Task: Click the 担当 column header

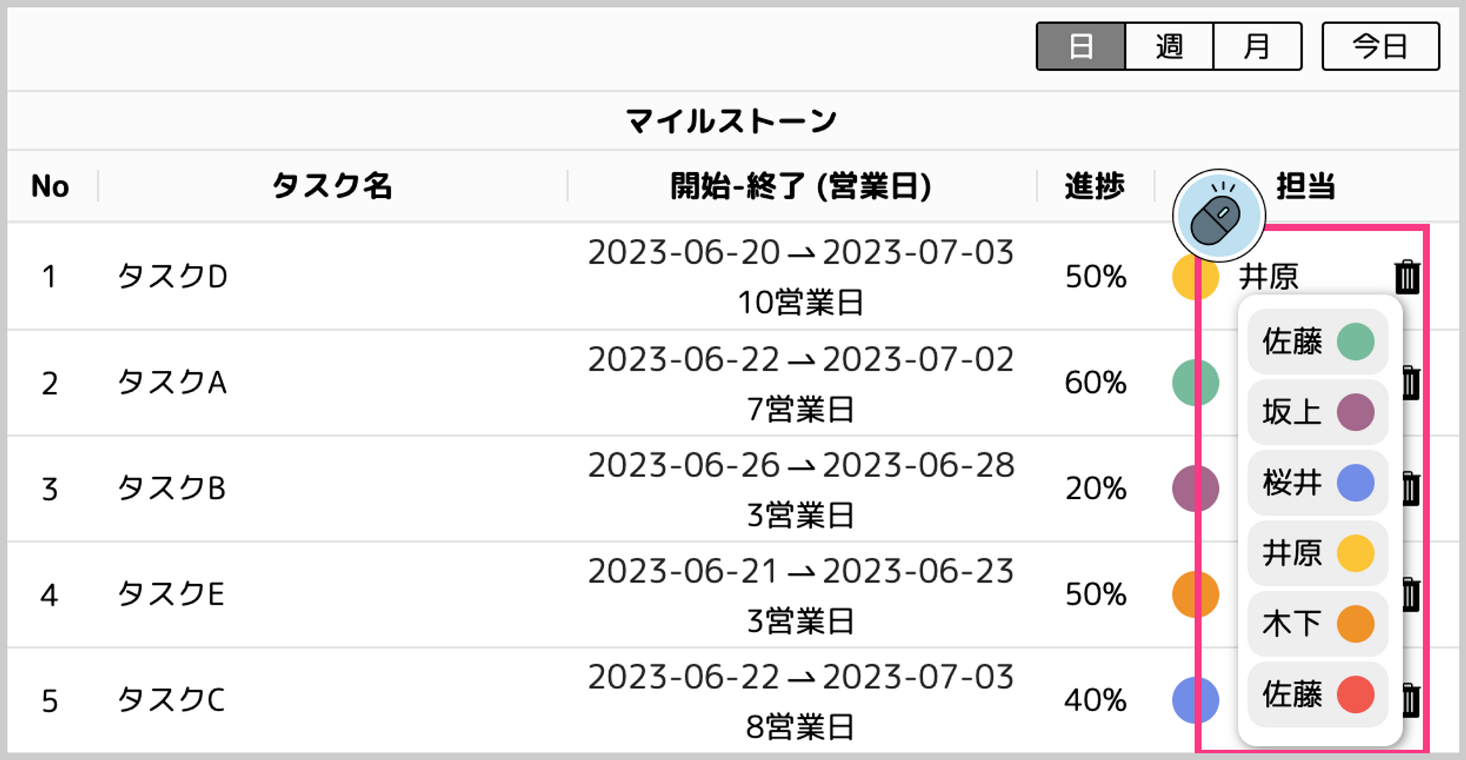Action: [x=1305, y=186]
